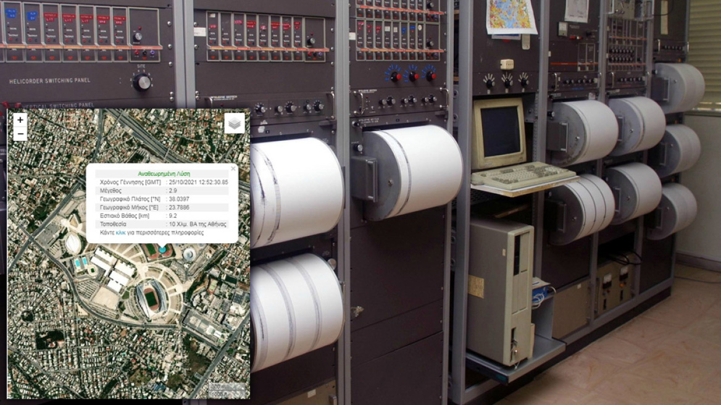Viewport: 721px width, 405px height.
Task: Zoom out on the map with the minus button
Action: (x=20, y=134)
